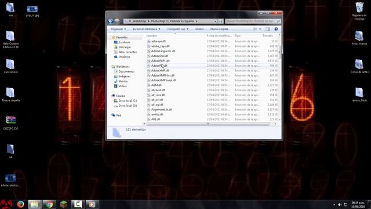Open the volume speaker icon in system tray

(340, 204)
